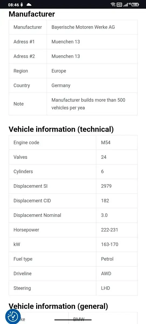
Task: Select the Engine code M54 value
Action: coord(117,143)
